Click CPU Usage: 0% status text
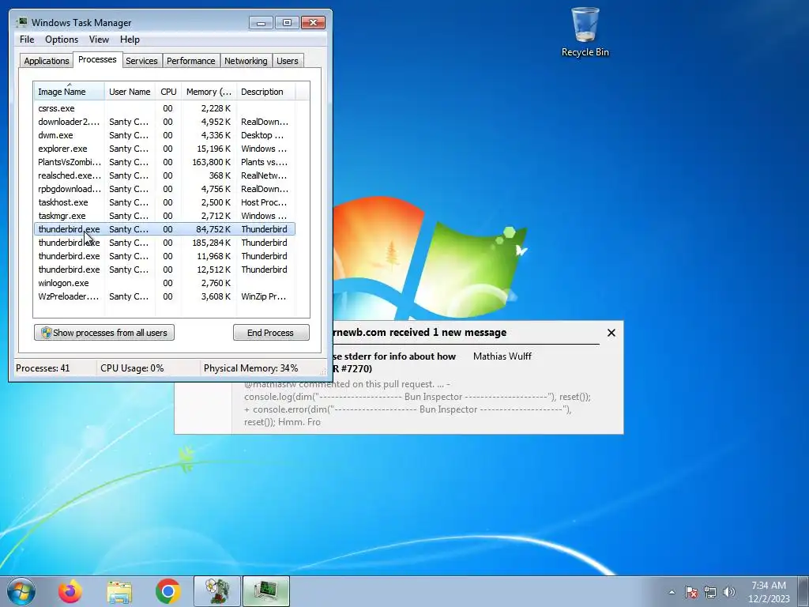Screen dimensions: 809x607 pyautogui.click(x=132, y=368)
